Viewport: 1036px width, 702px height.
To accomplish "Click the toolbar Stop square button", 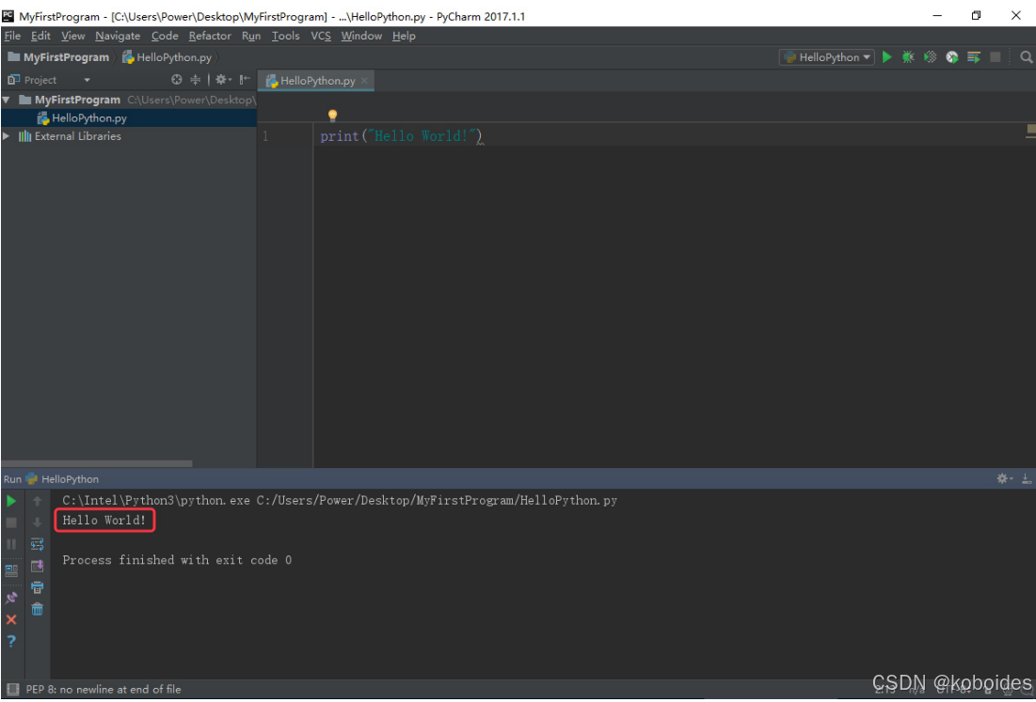I will coord(995,57).
